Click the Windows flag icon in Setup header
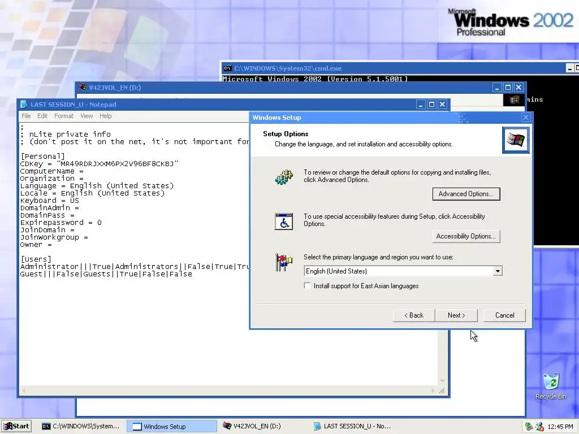 point(516,140)
